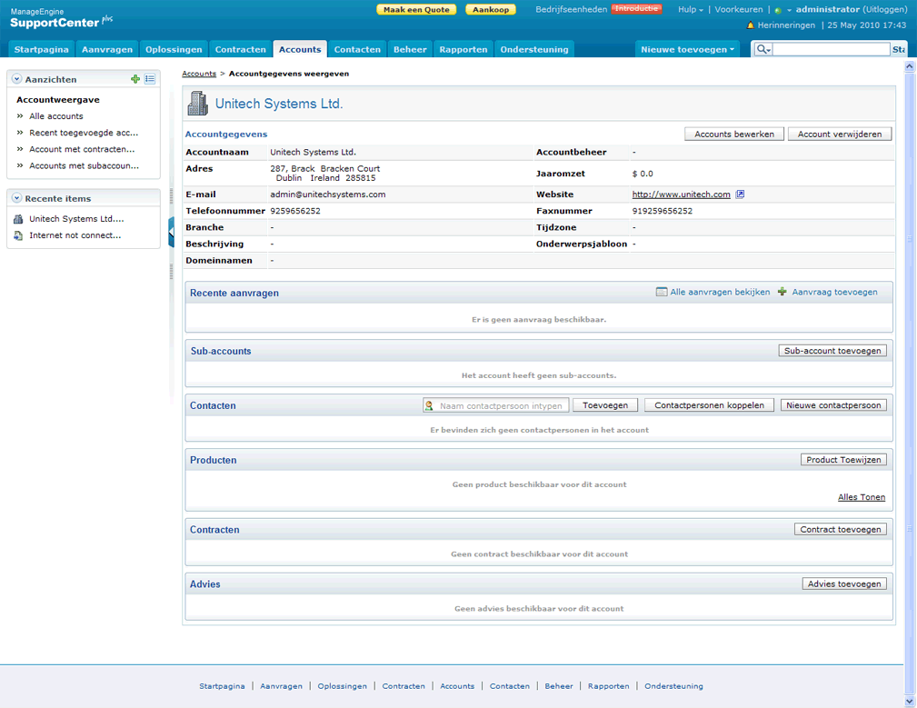This screenshot has height=708, width=917.
Task: Click the Alle aanvragen bekijken link
Action: (x=720, y=292)
